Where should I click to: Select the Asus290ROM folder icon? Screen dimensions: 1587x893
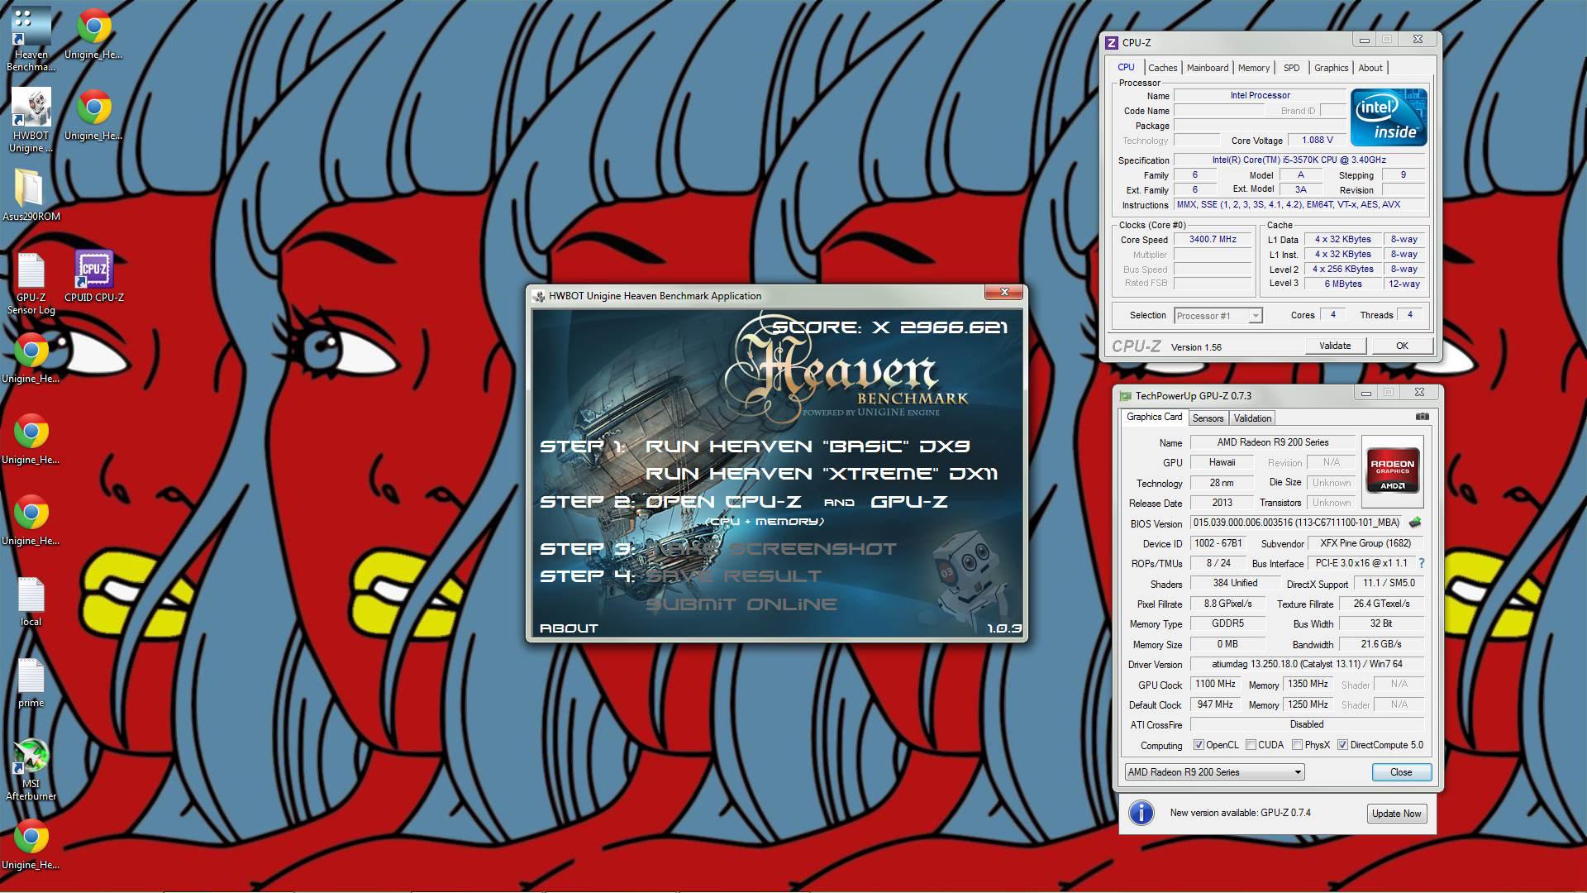point(31,195)
